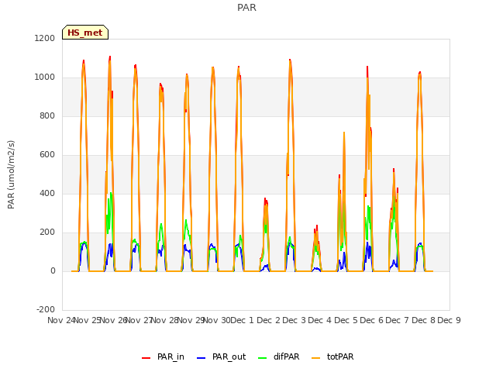Image resolution: width=496 pixels, height=372 pixels.
Task: Click the PAR chart title
Action: pos(246,8)
